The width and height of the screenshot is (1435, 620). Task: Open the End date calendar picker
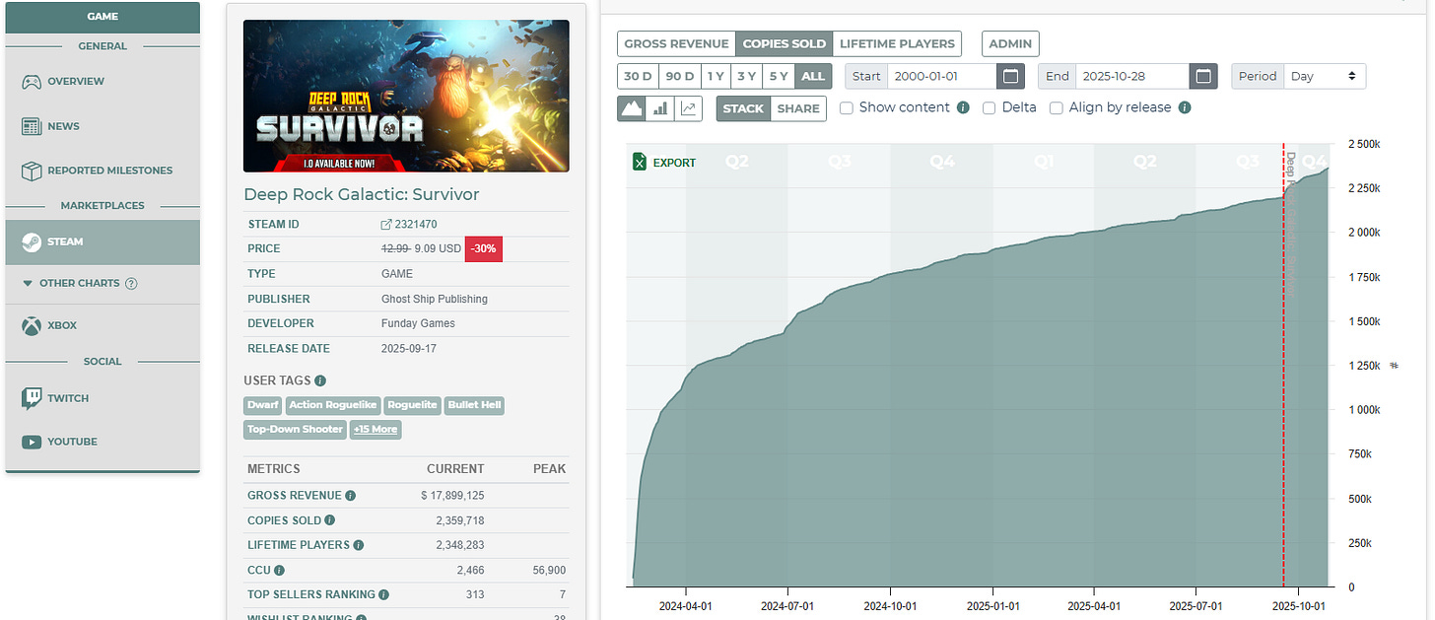point(1203,76)
